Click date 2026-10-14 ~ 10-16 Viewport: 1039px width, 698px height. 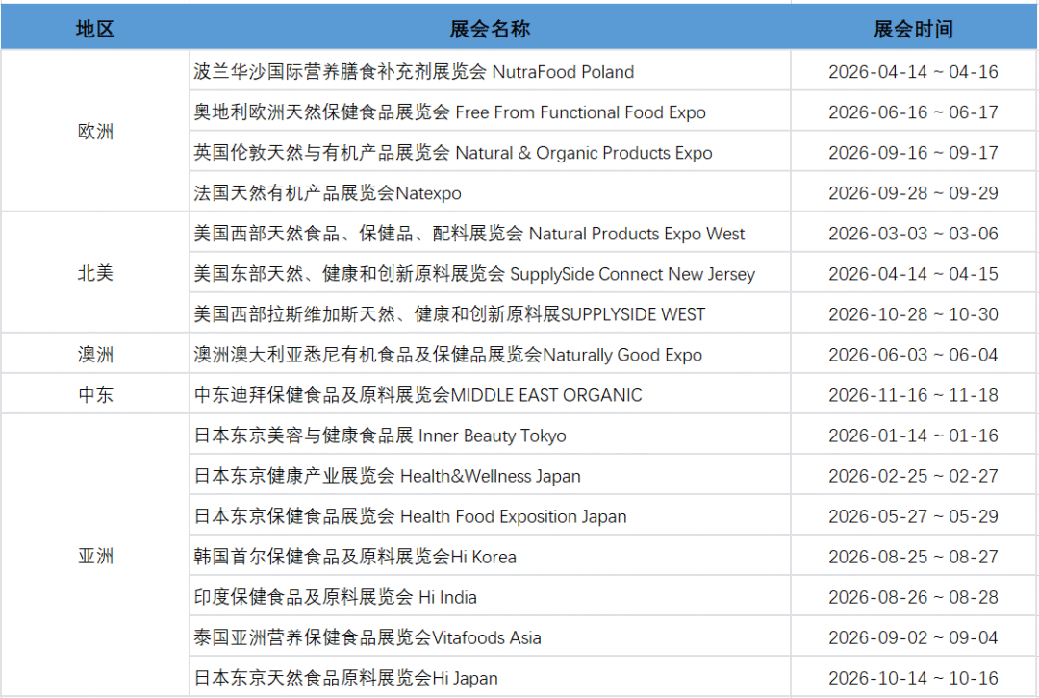click(913, 678)
